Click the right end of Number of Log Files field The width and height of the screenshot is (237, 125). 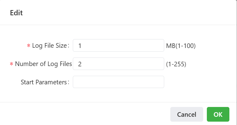160,64
